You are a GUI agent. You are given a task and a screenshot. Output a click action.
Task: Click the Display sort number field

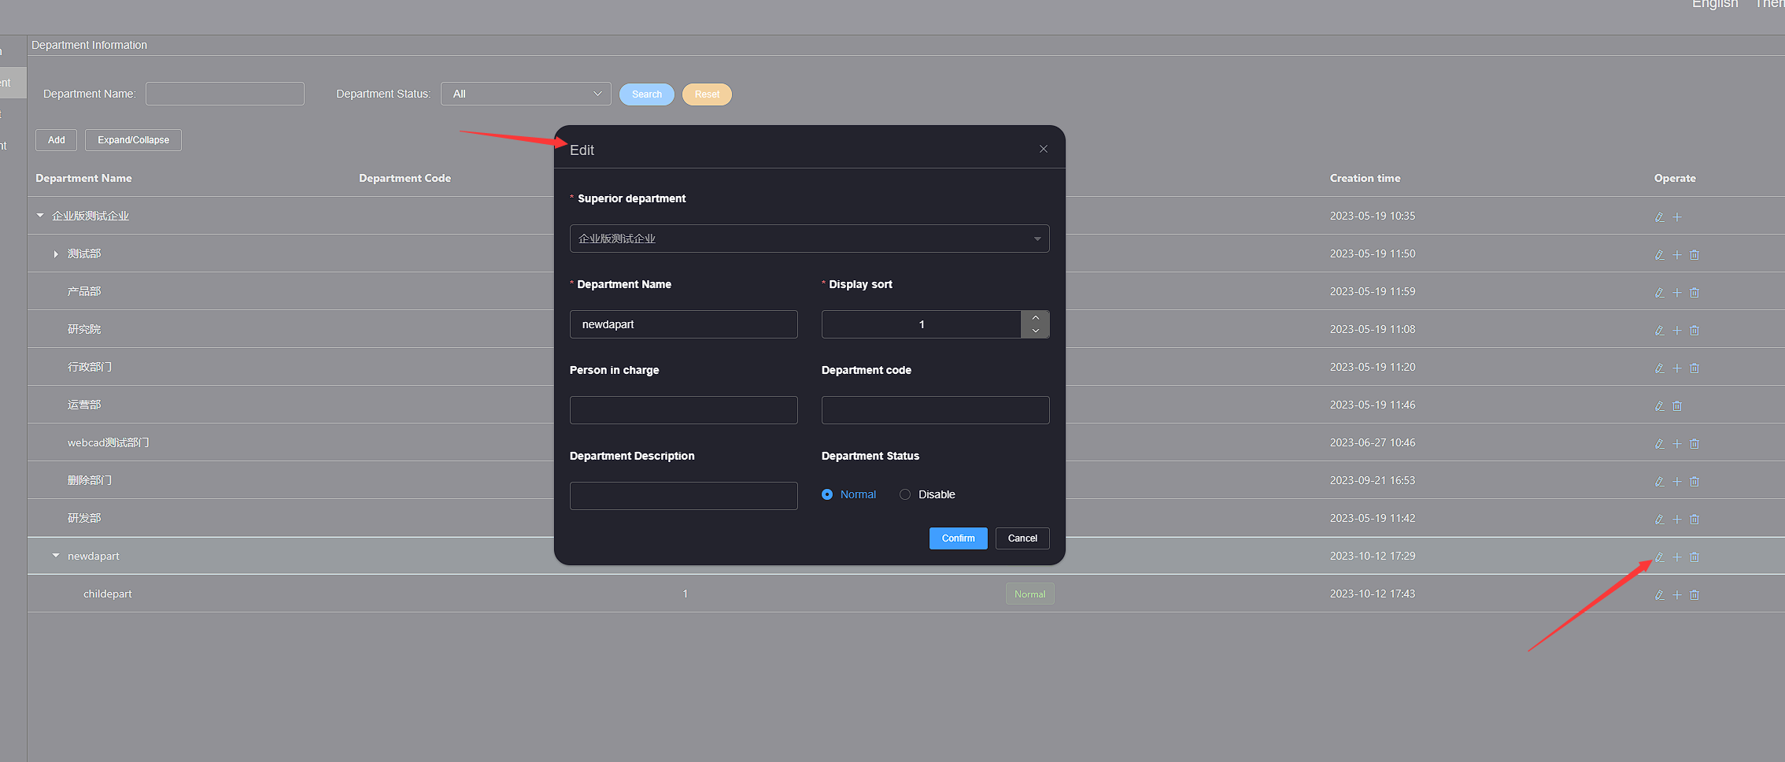pyautogui.click(x=922, y=324)
